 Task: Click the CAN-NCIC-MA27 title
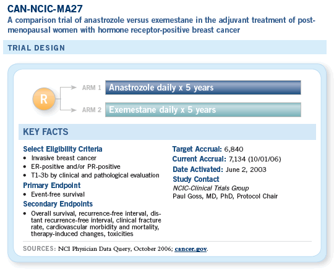click(45, 9)
